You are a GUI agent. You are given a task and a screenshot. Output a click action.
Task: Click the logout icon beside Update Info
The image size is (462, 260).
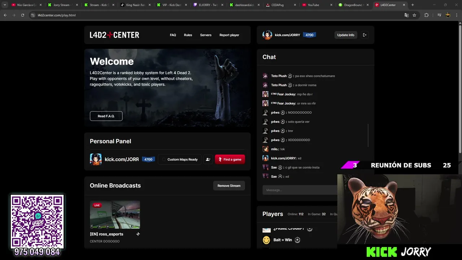click(365, 35)
